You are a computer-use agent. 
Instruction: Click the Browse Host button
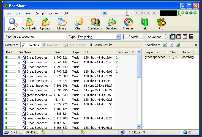coord(74,45)
